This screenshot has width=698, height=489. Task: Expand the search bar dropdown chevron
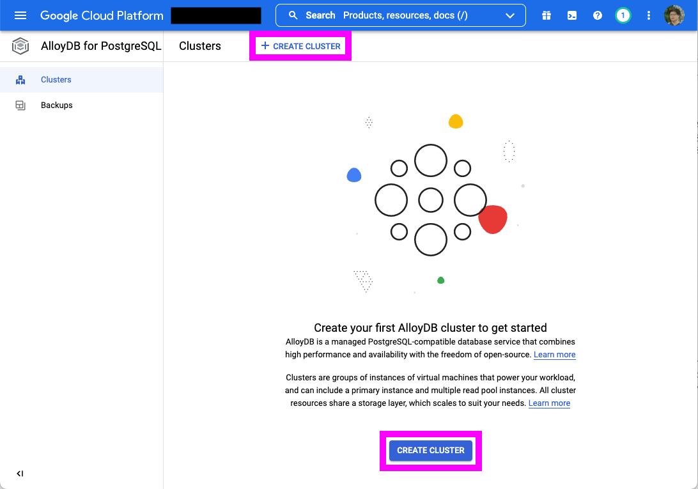[x=509, y=15]
